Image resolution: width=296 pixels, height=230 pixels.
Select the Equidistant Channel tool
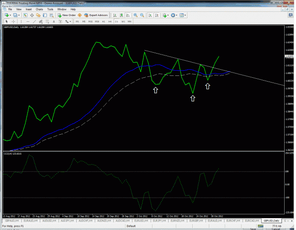41,21
